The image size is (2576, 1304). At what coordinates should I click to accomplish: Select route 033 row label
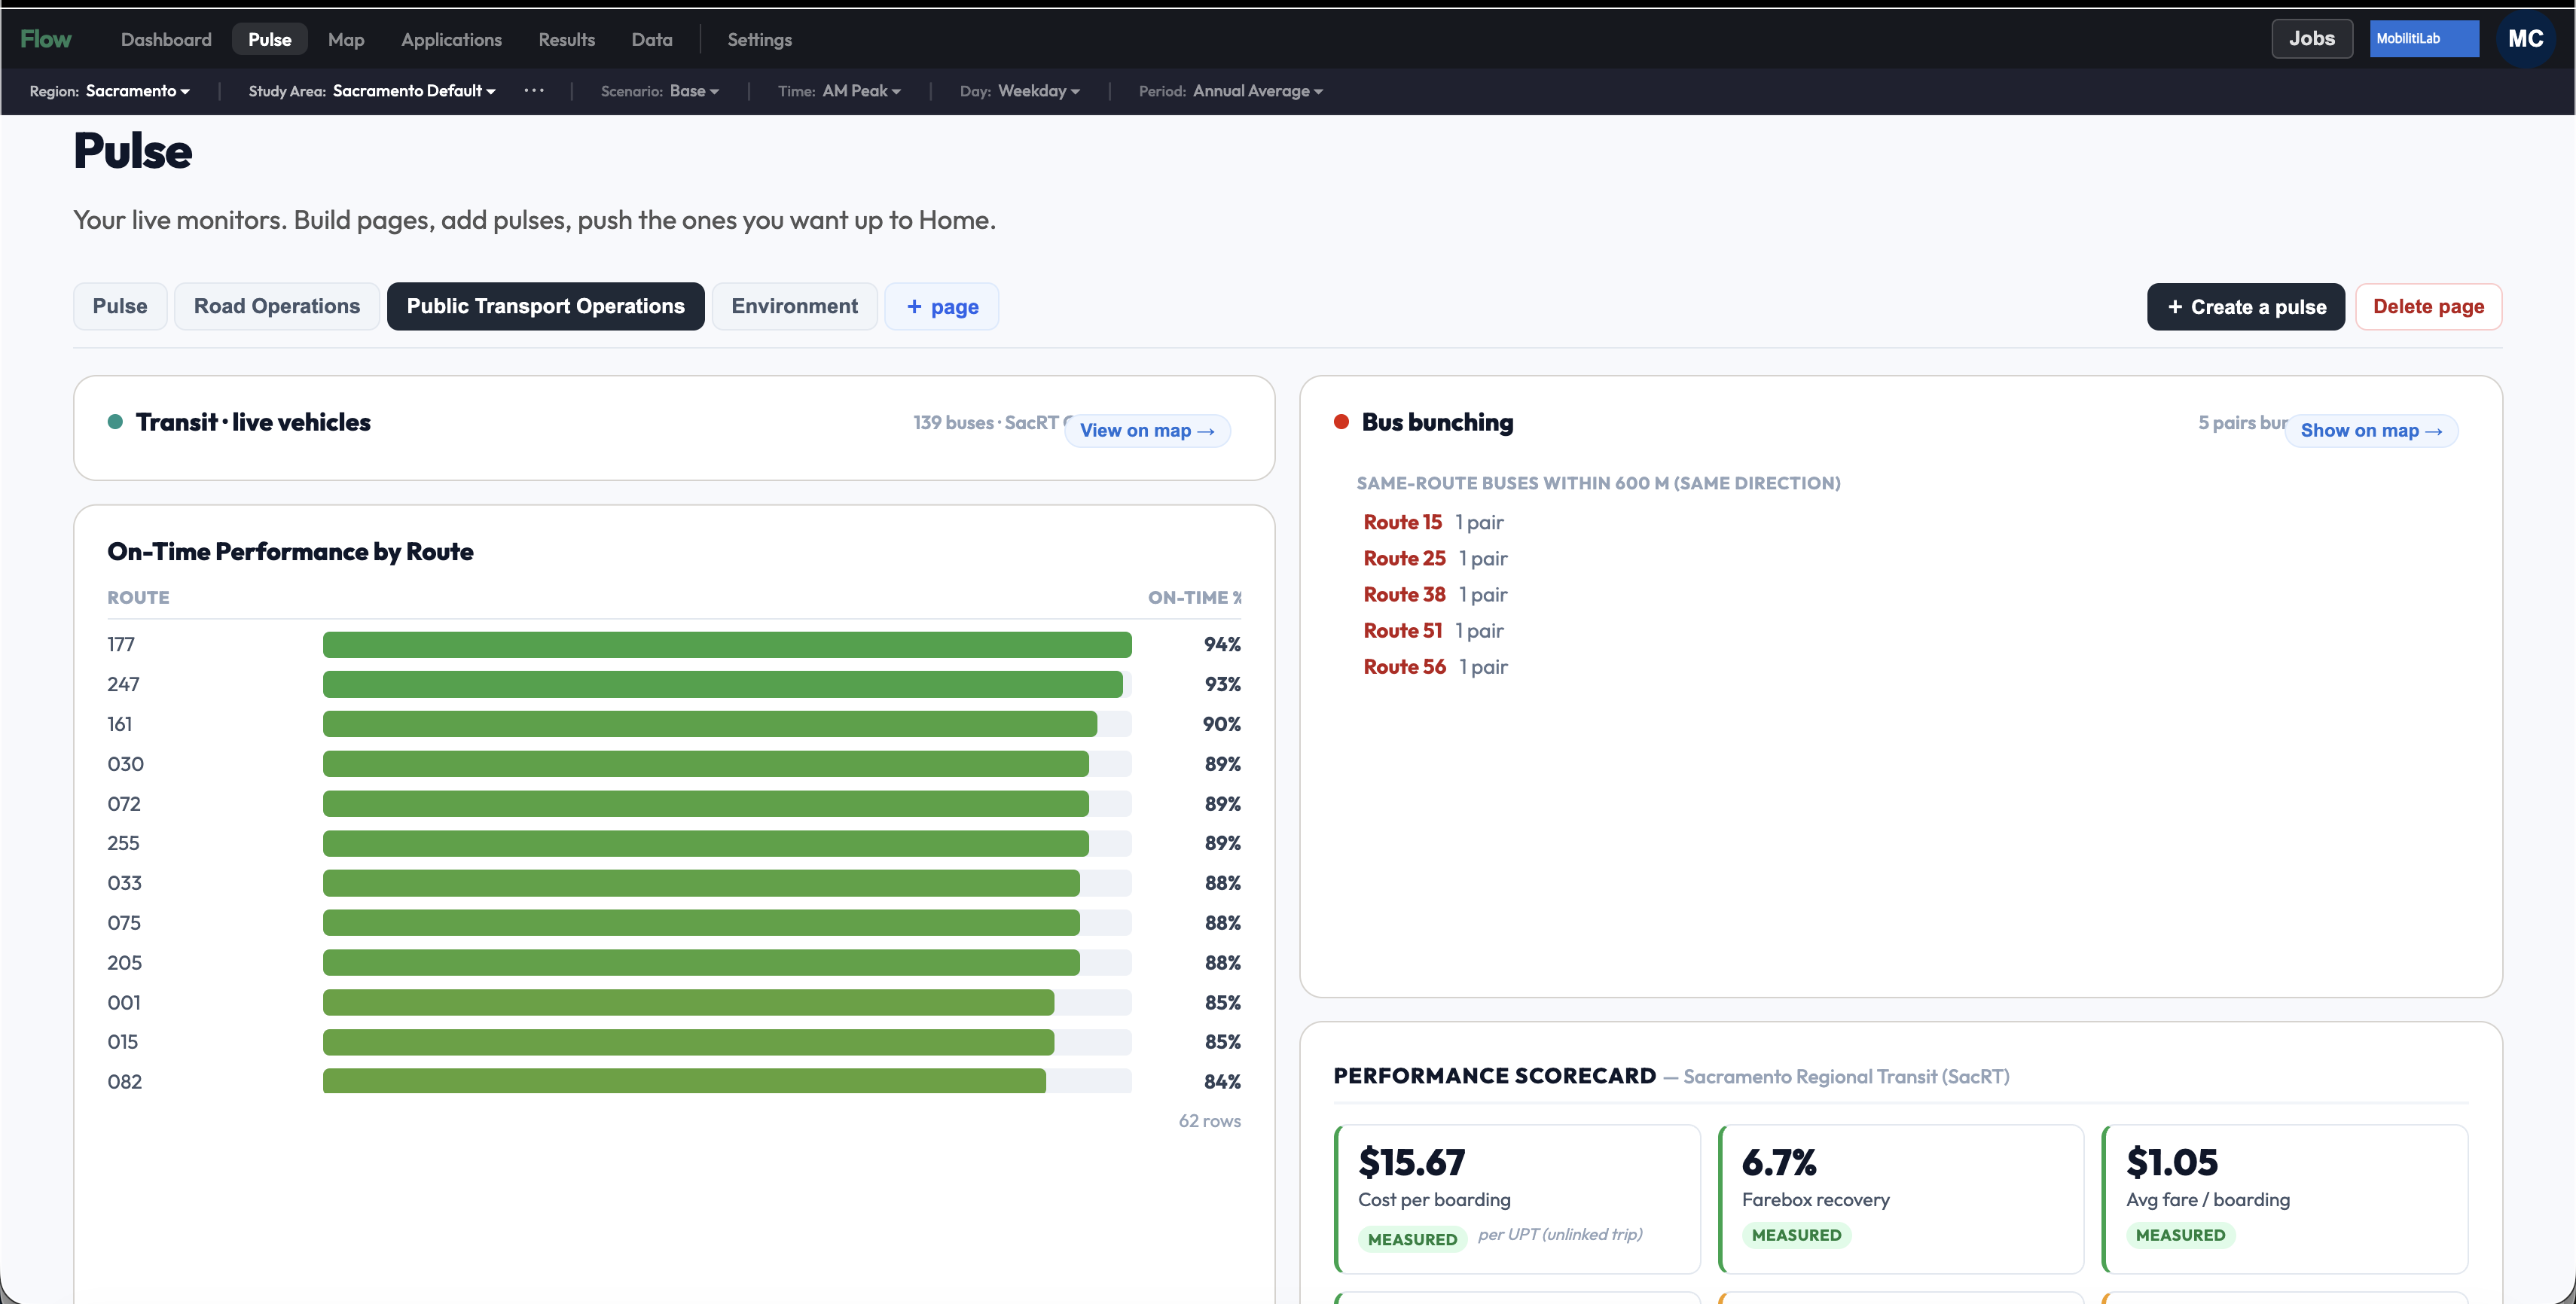pyautogui.click(x=125, y=882)
